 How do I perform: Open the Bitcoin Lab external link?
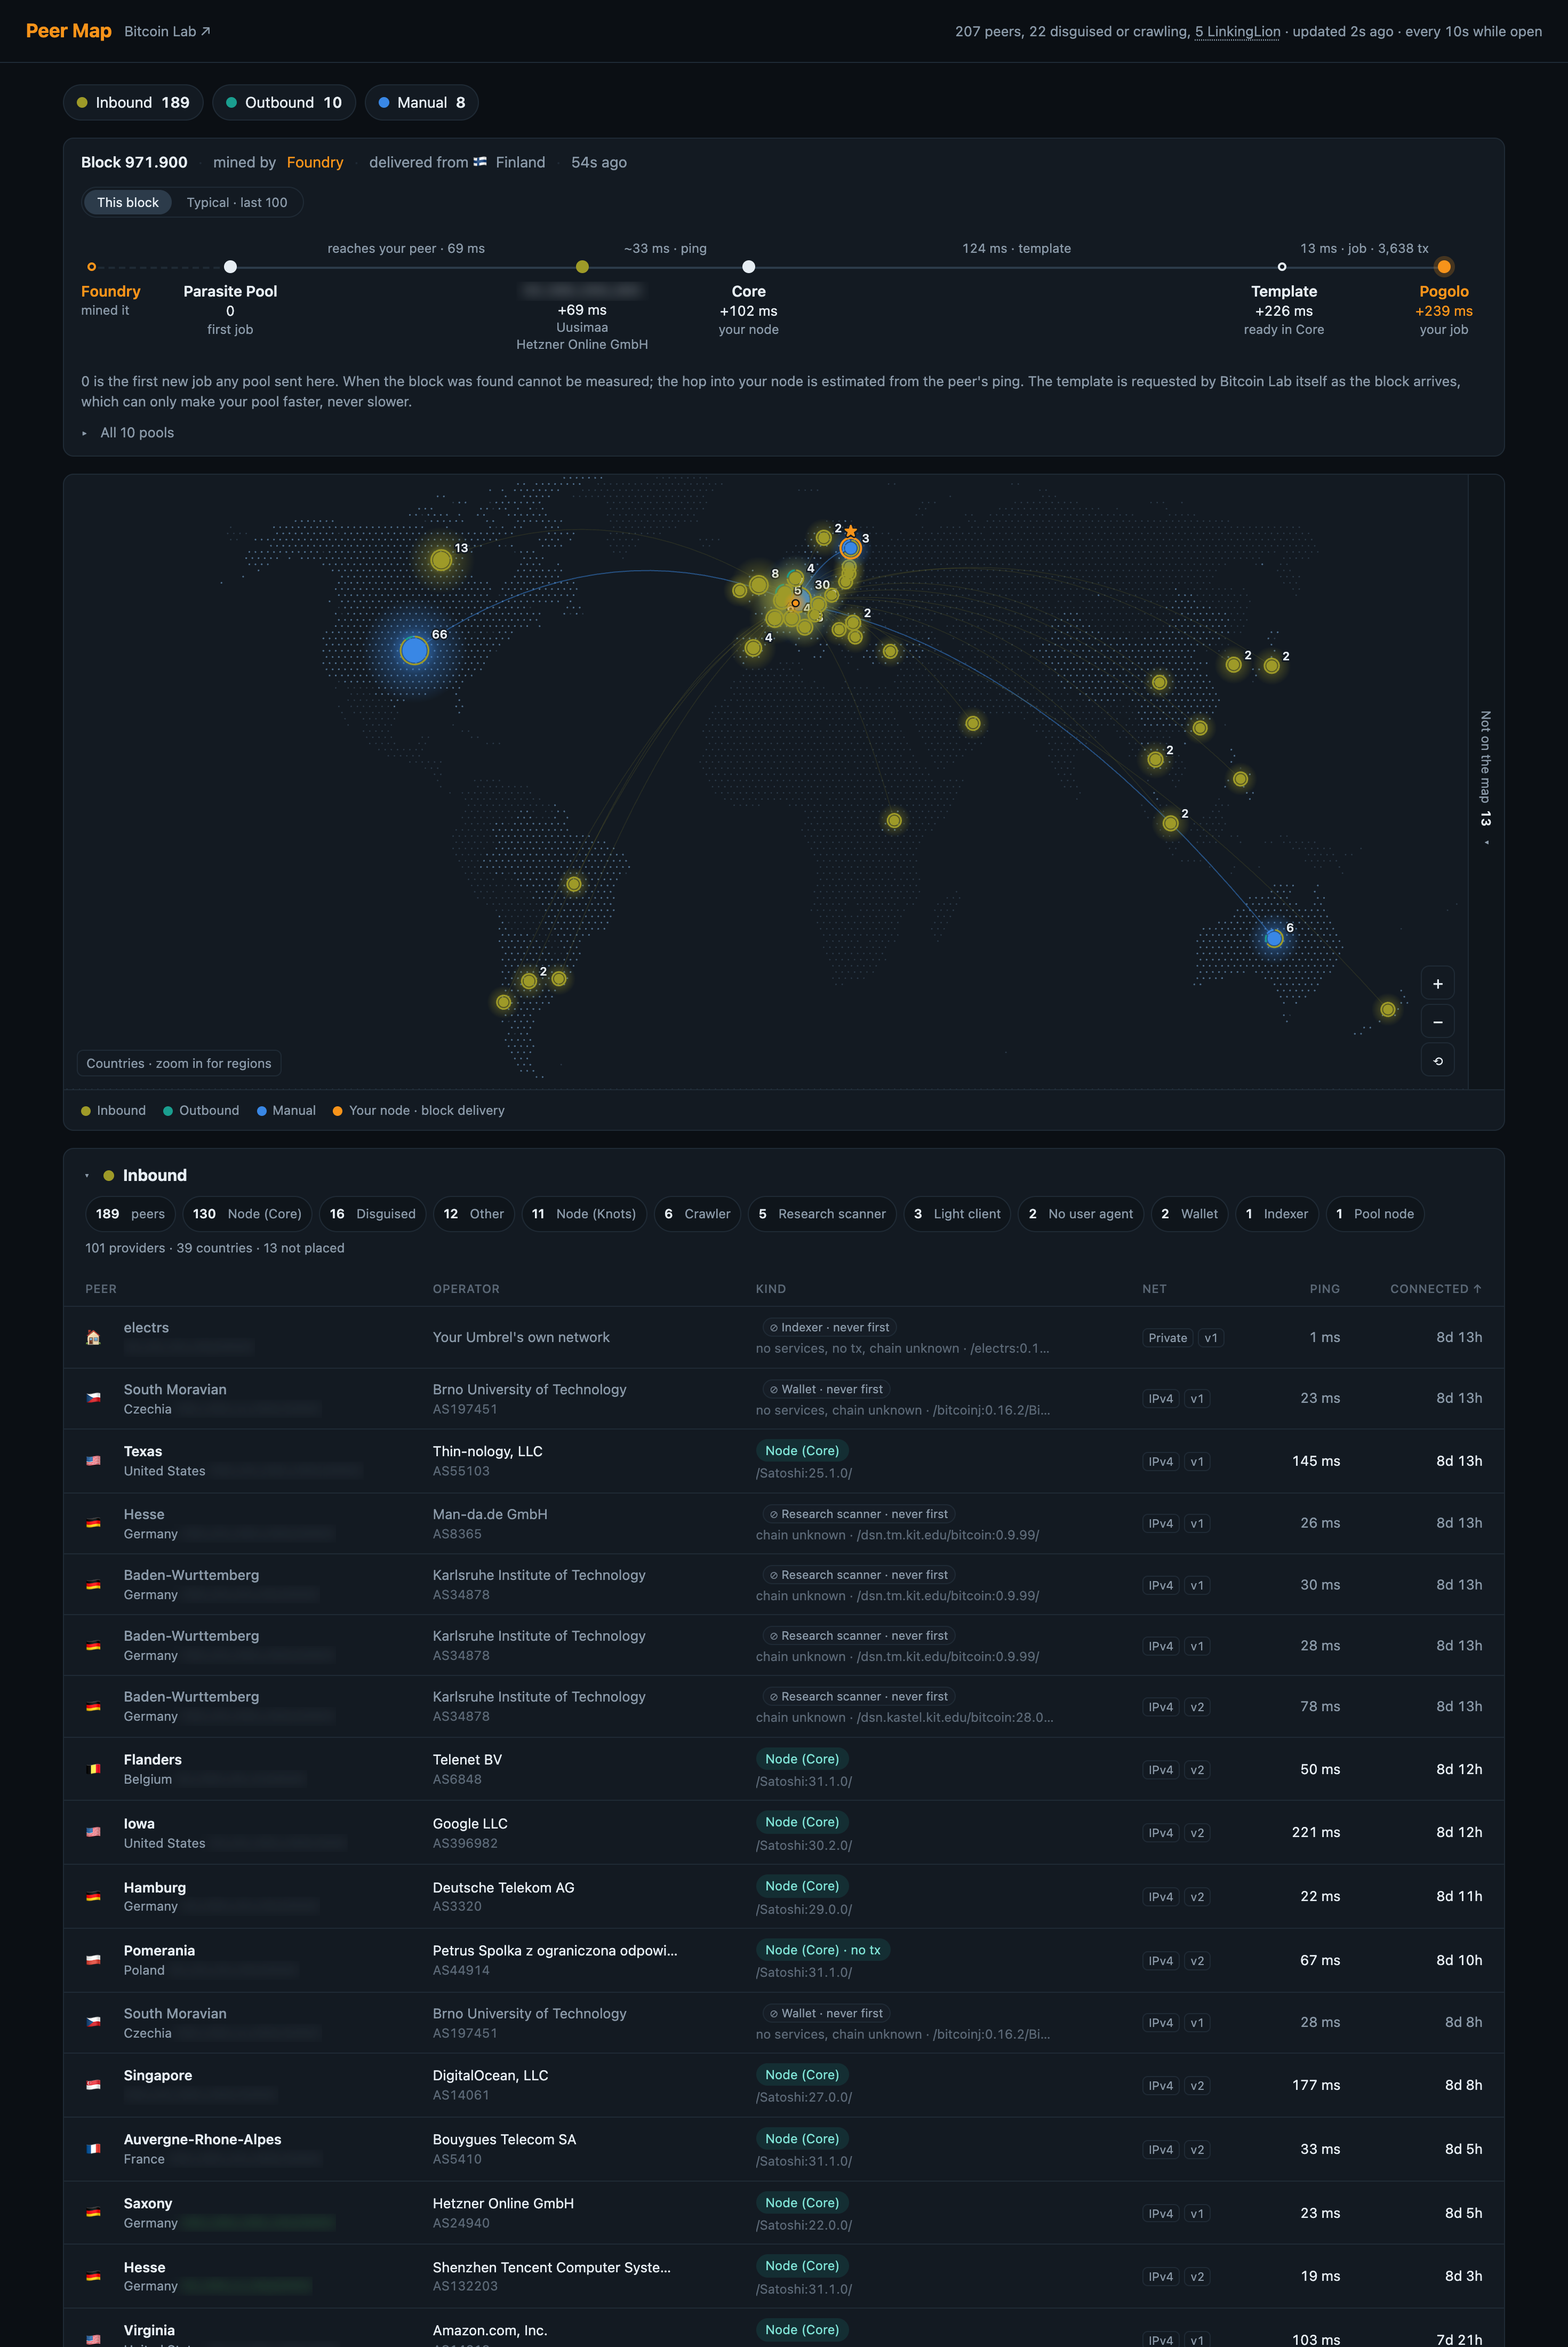(167, 31)
